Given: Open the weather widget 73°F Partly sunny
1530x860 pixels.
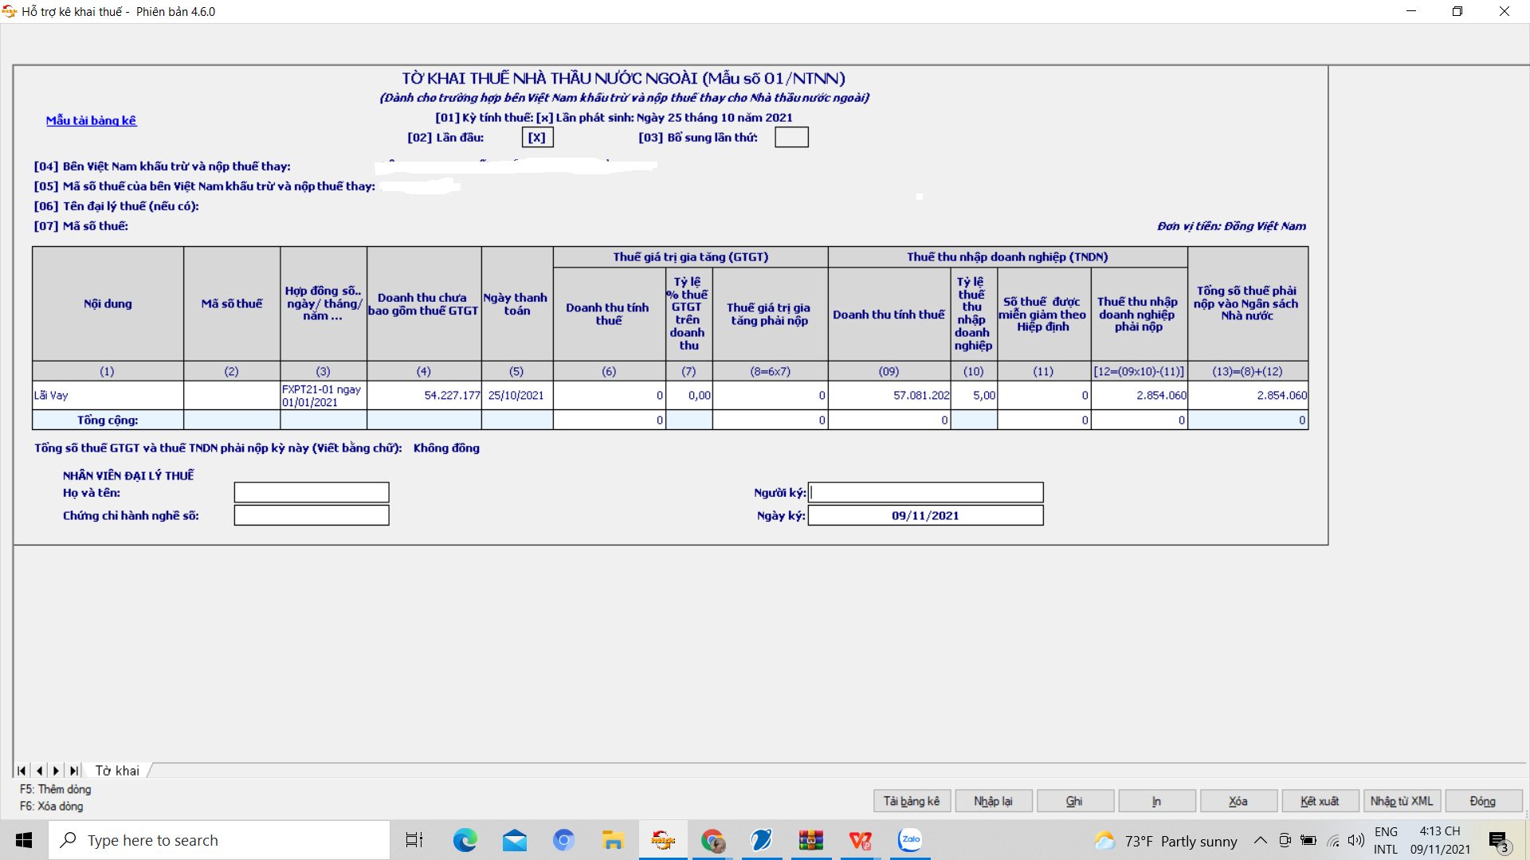Looking at the screenshot, I should pyautogui.click(x=1166, y=841).
